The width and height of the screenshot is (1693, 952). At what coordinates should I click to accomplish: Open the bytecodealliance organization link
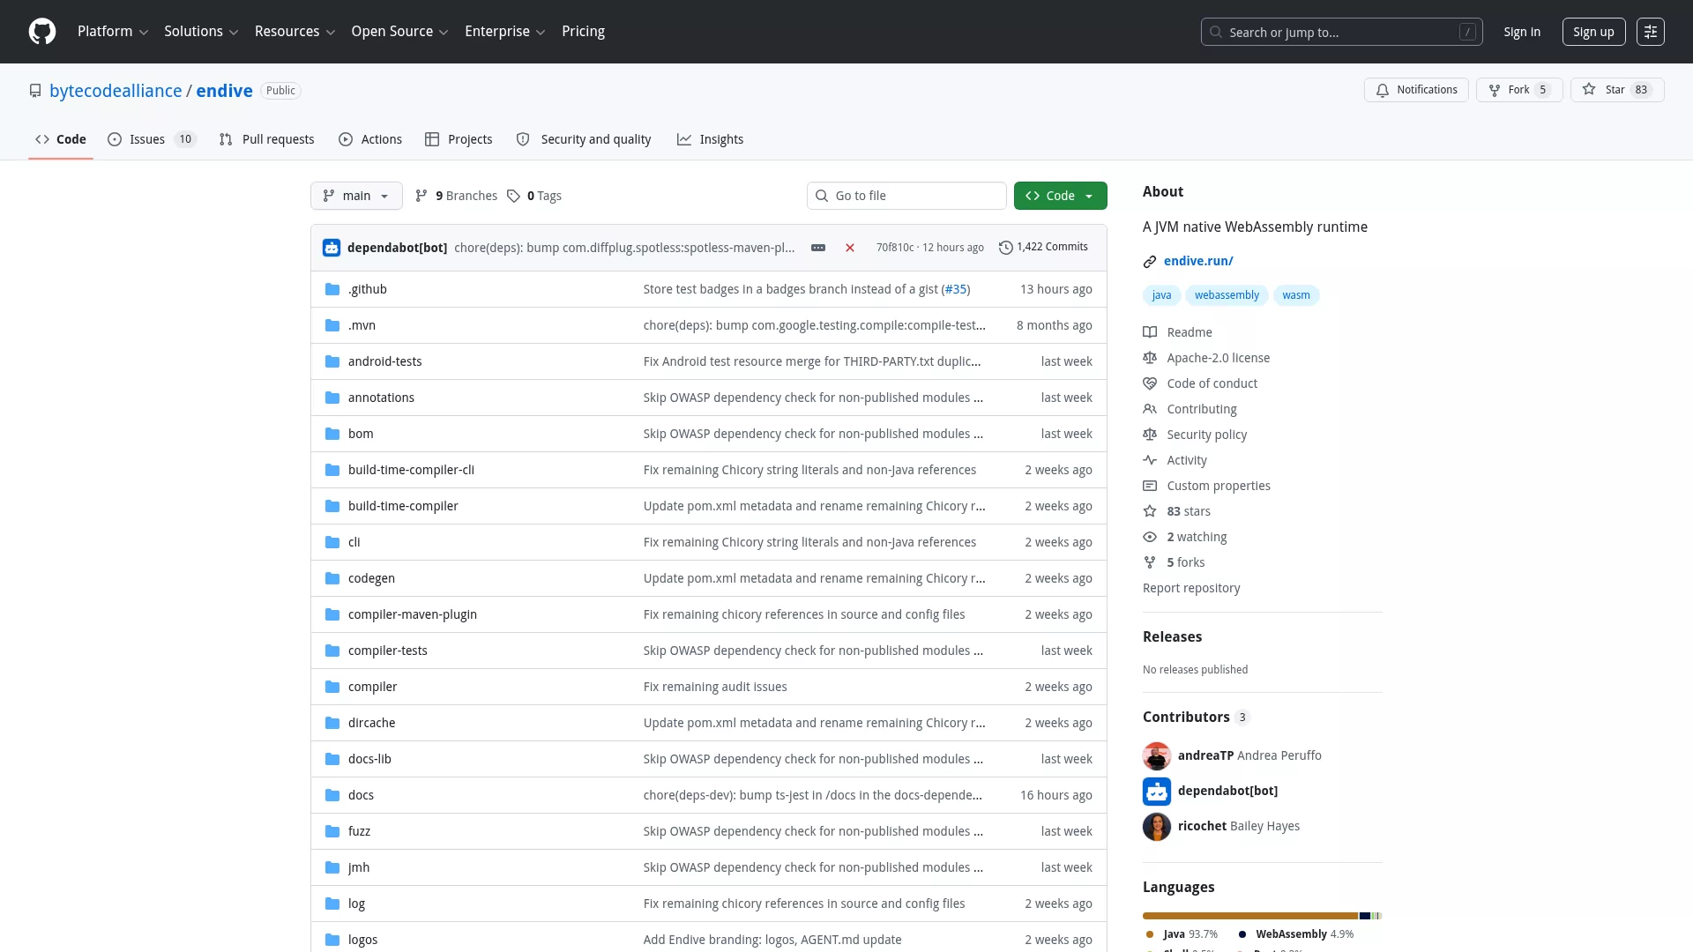[x=116, y=91]
